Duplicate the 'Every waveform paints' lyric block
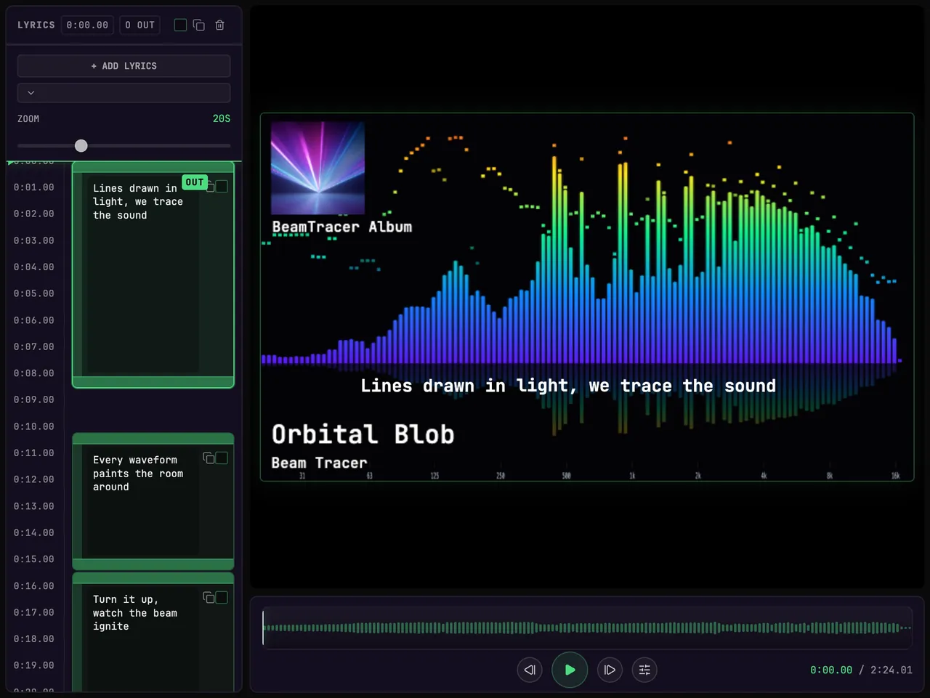Image resolution: width=930 pixels, height=698 pixels. (209, 458)
